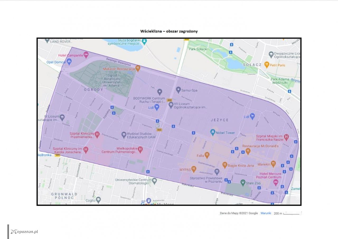Click the Bukowska street label
Image resolution: width=338 pixels, height=239 pixels.
pos(188,186)
